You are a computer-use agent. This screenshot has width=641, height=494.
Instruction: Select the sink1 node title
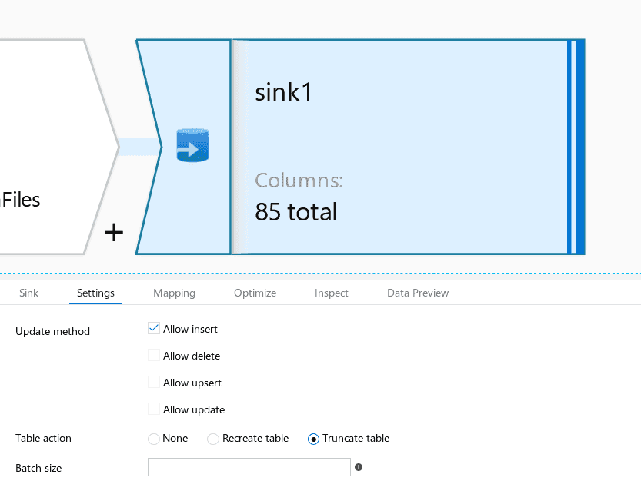tap(283, 92)
